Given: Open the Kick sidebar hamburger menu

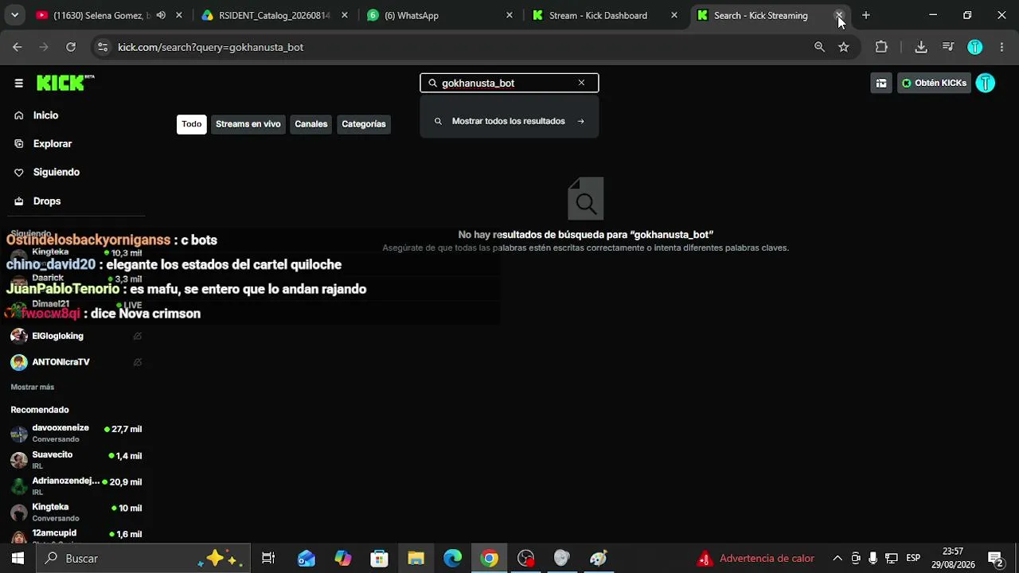Looking at the screenshot, I should (x=18, y=83).
